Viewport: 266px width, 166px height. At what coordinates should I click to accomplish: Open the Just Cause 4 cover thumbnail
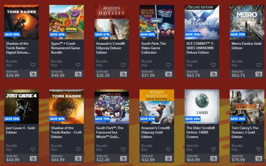tap(21, 107)
